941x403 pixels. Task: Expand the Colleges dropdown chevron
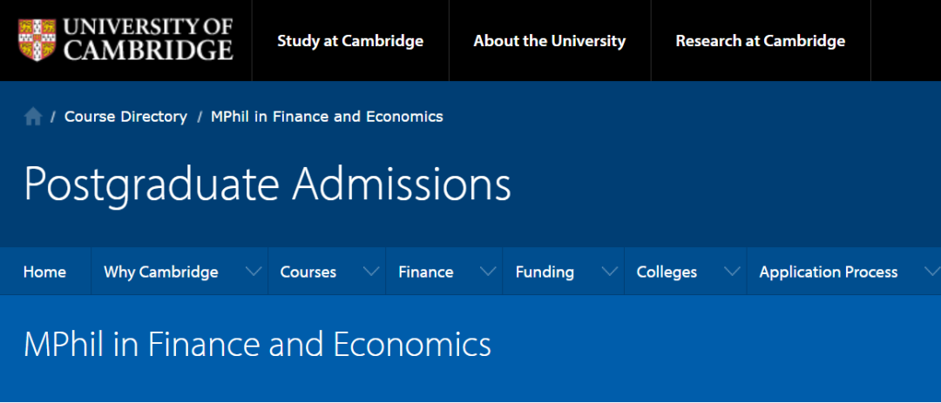[x=732, y=272]
